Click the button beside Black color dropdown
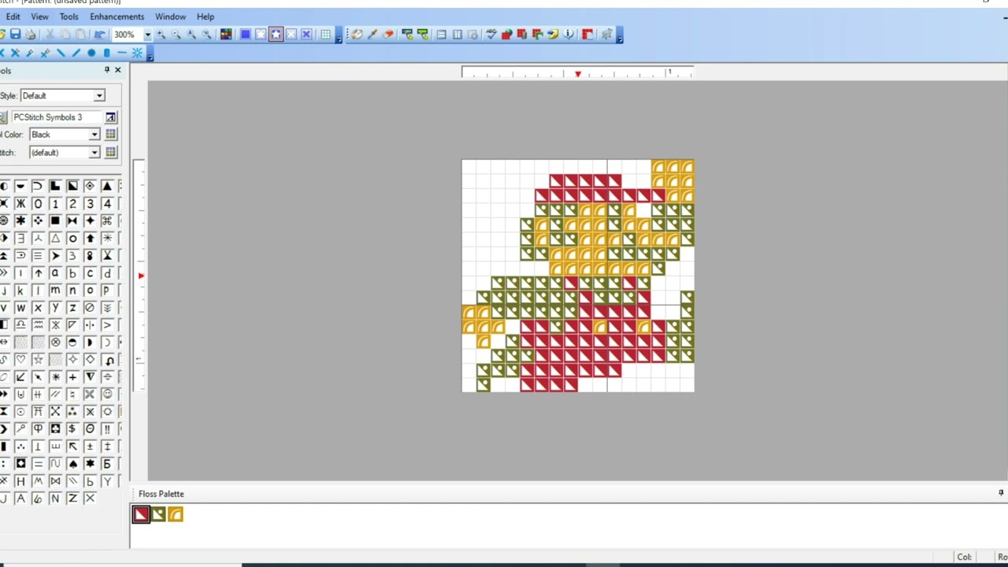The height and width of the screenshot is (567, 1008). [110, 135]
